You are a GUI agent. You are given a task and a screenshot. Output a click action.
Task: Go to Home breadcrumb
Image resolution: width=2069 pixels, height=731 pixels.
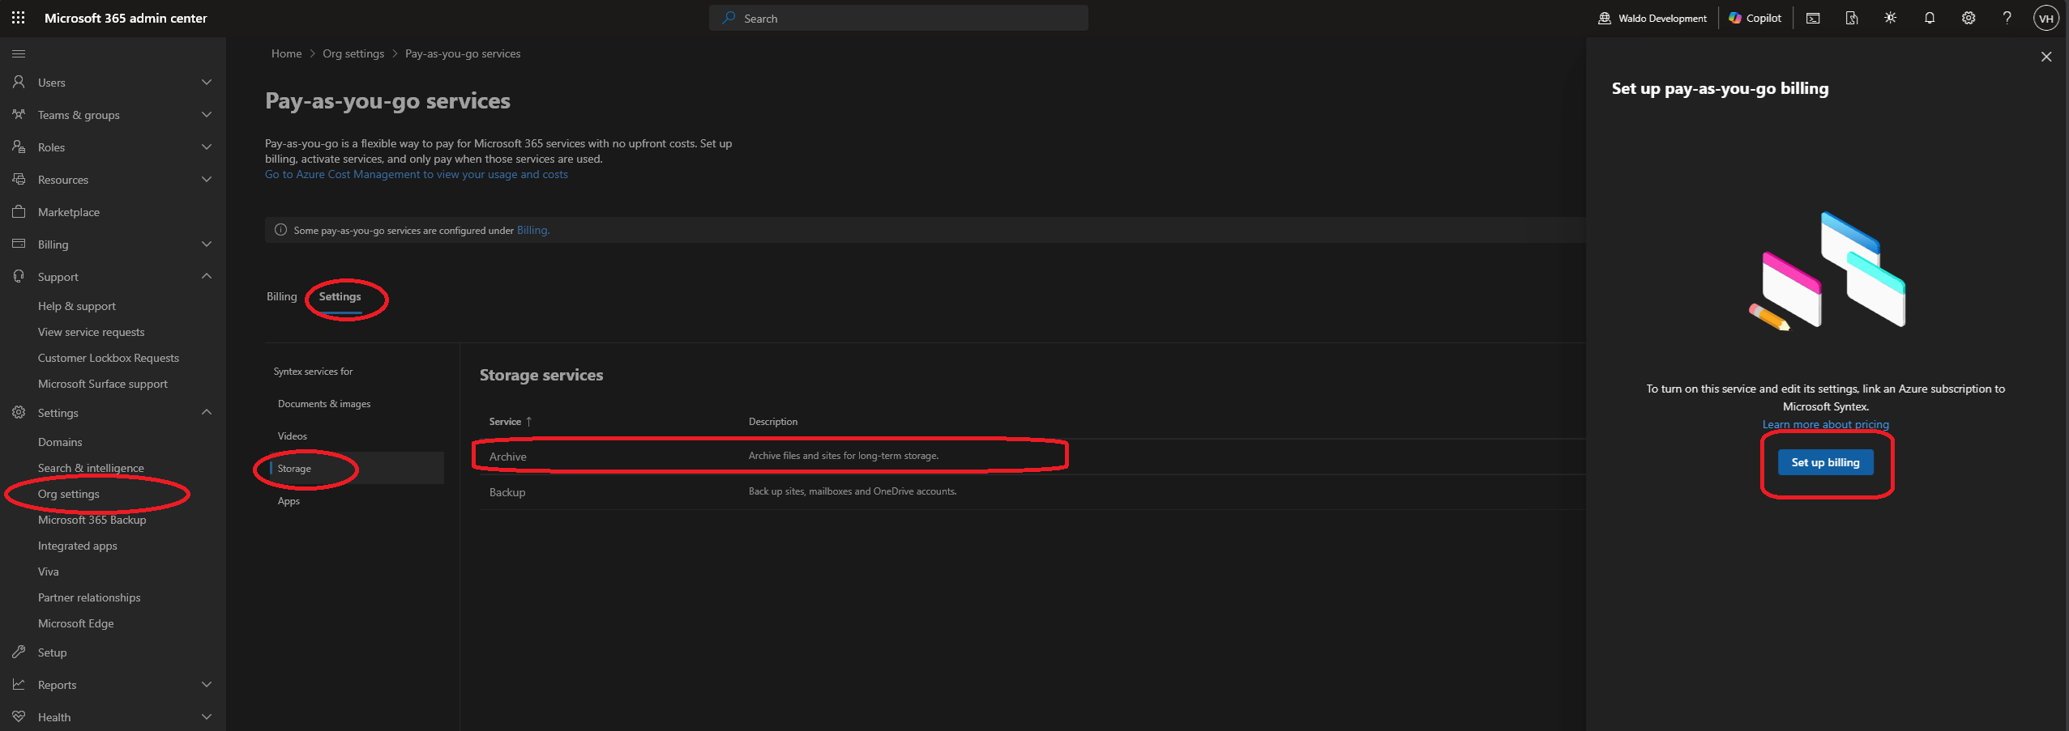click(x=286, y=53)
